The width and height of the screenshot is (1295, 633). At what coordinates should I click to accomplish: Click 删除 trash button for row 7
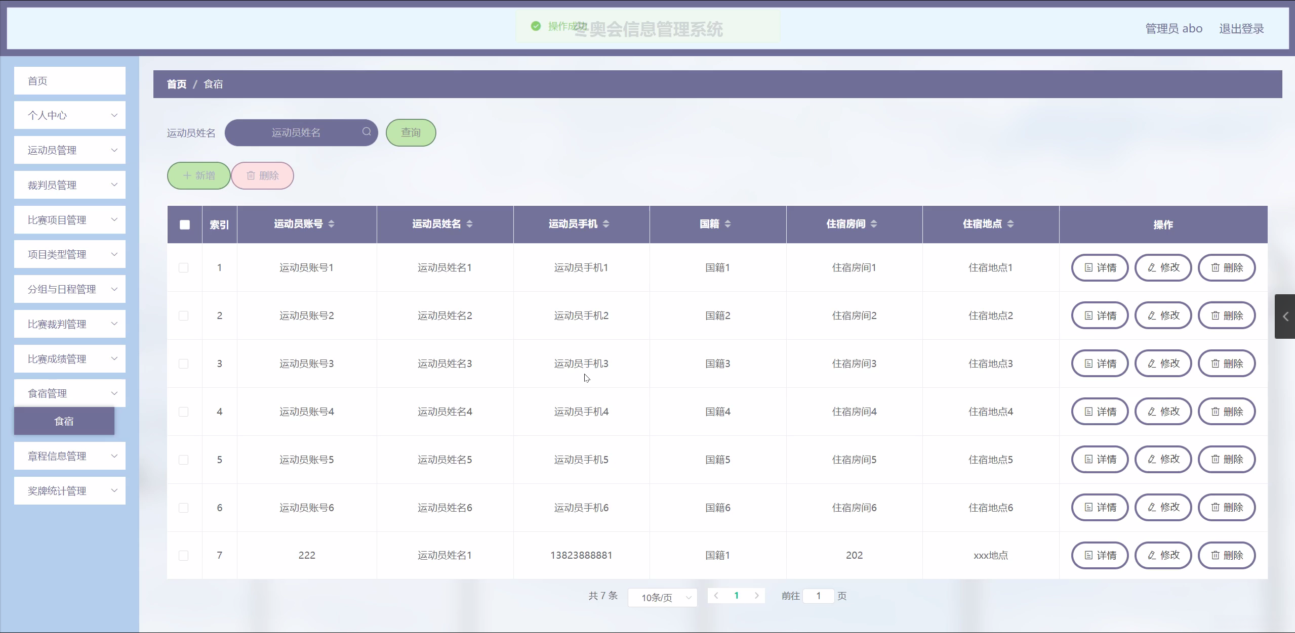coord(1226,555)
